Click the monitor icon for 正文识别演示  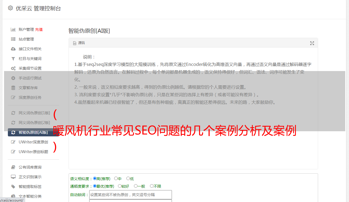13,177
